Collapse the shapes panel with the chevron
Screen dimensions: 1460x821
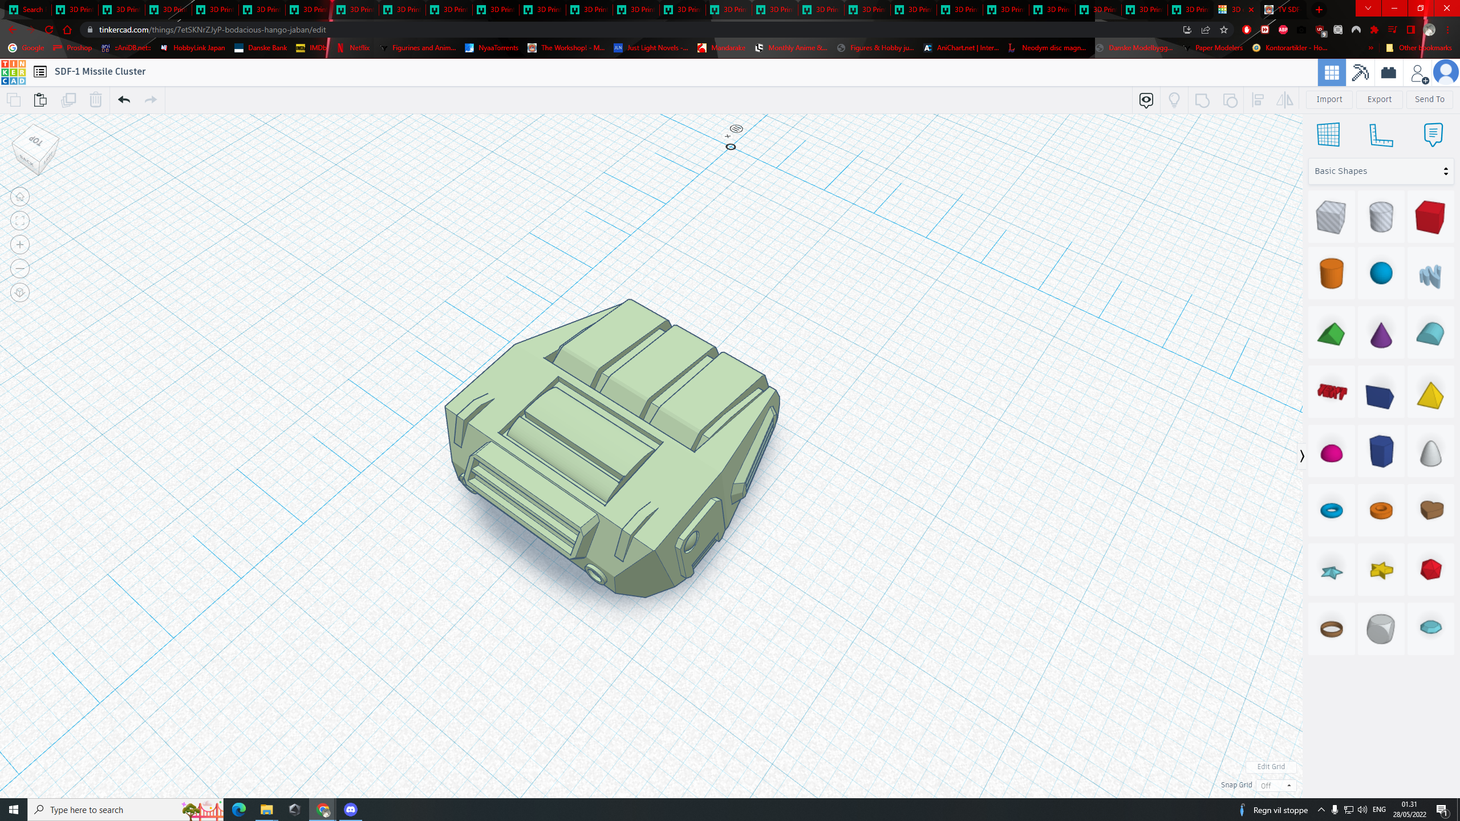pyautogui.click(x=1302, y=456)
